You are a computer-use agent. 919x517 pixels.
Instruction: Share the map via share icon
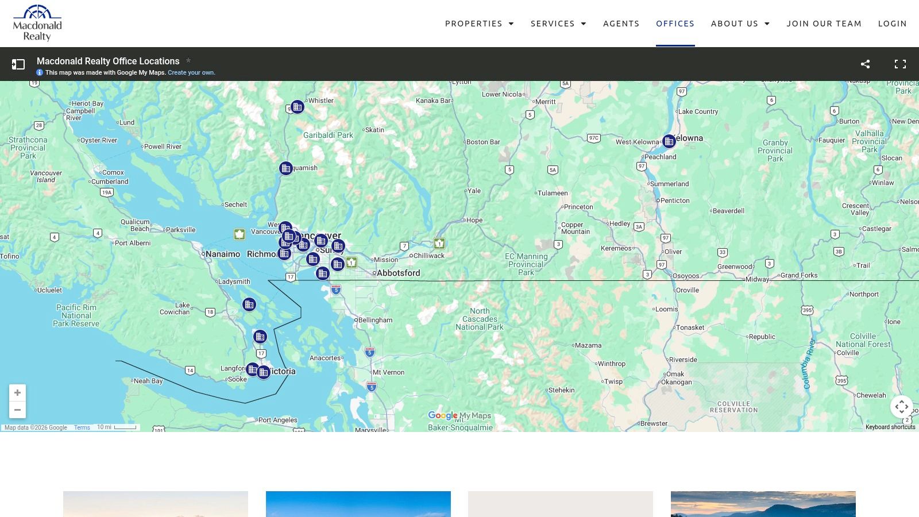click(x=865, y=64)
